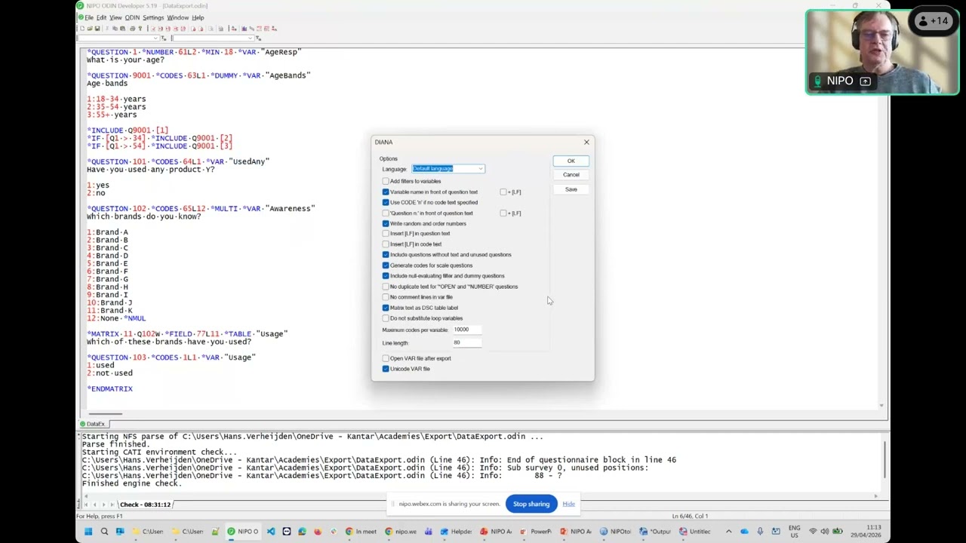Expand the left toolbar combo box
This screenshot has height=543, width=966.
pyautogui.click(x=156, y=38)
